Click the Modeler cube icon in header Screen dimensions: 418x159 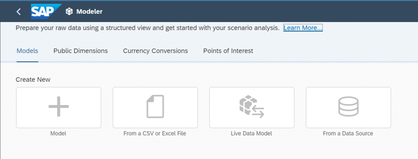coord(69,11)
